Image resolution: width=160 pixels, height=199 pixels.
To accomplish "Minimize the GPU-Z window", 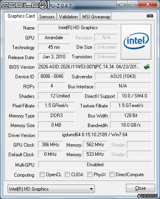I will coord(122,4).
